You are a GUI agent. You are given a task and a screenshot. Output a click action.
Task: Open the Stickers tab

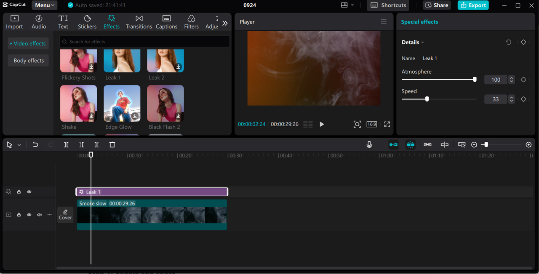click(87, 22)
